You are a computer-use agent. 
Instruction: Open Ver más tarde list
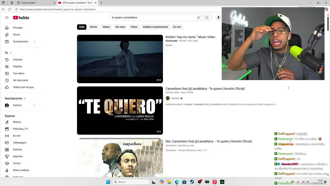tap(20, 80)
